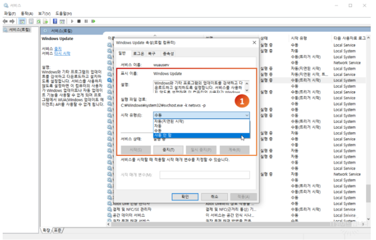This screenshot has height=240, width=376.
Task: Click the Back arrow in the Services toolbar
Action: [x=5, y=21]
